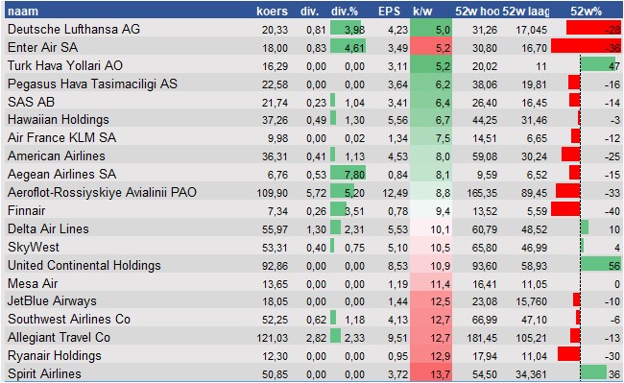Image resolution: width=624 pixels, height=383 pixels.
Task: Select the '52w%' column header
Action: click(586, 12)
